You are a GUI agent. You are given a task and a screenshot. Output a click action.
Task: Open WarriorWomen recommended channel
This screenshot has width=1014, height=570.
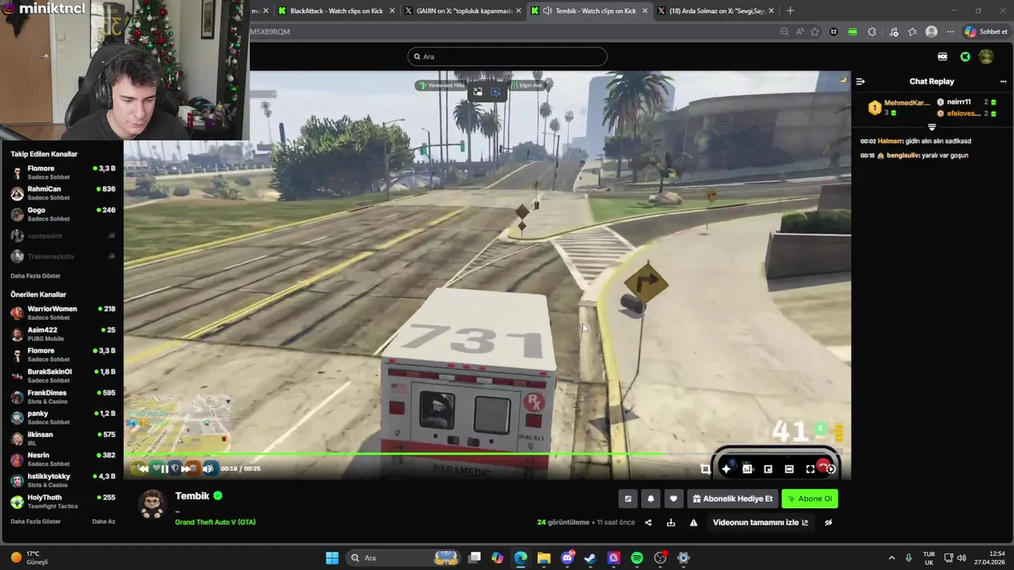62,313
